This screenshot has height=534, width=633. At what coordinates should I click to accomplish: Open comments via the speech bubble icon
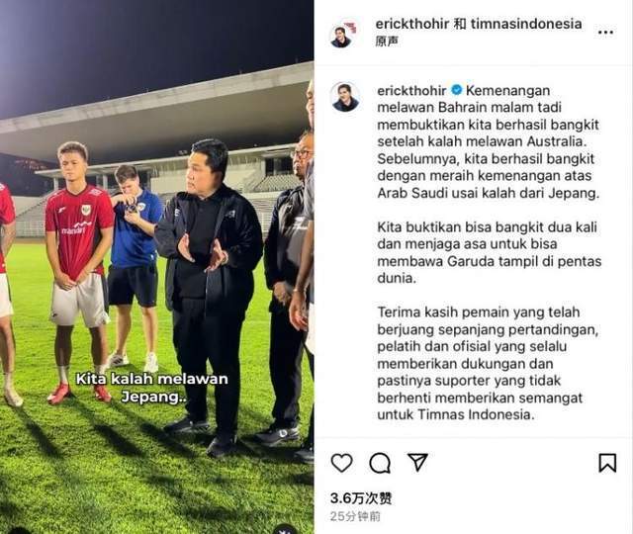380,463
